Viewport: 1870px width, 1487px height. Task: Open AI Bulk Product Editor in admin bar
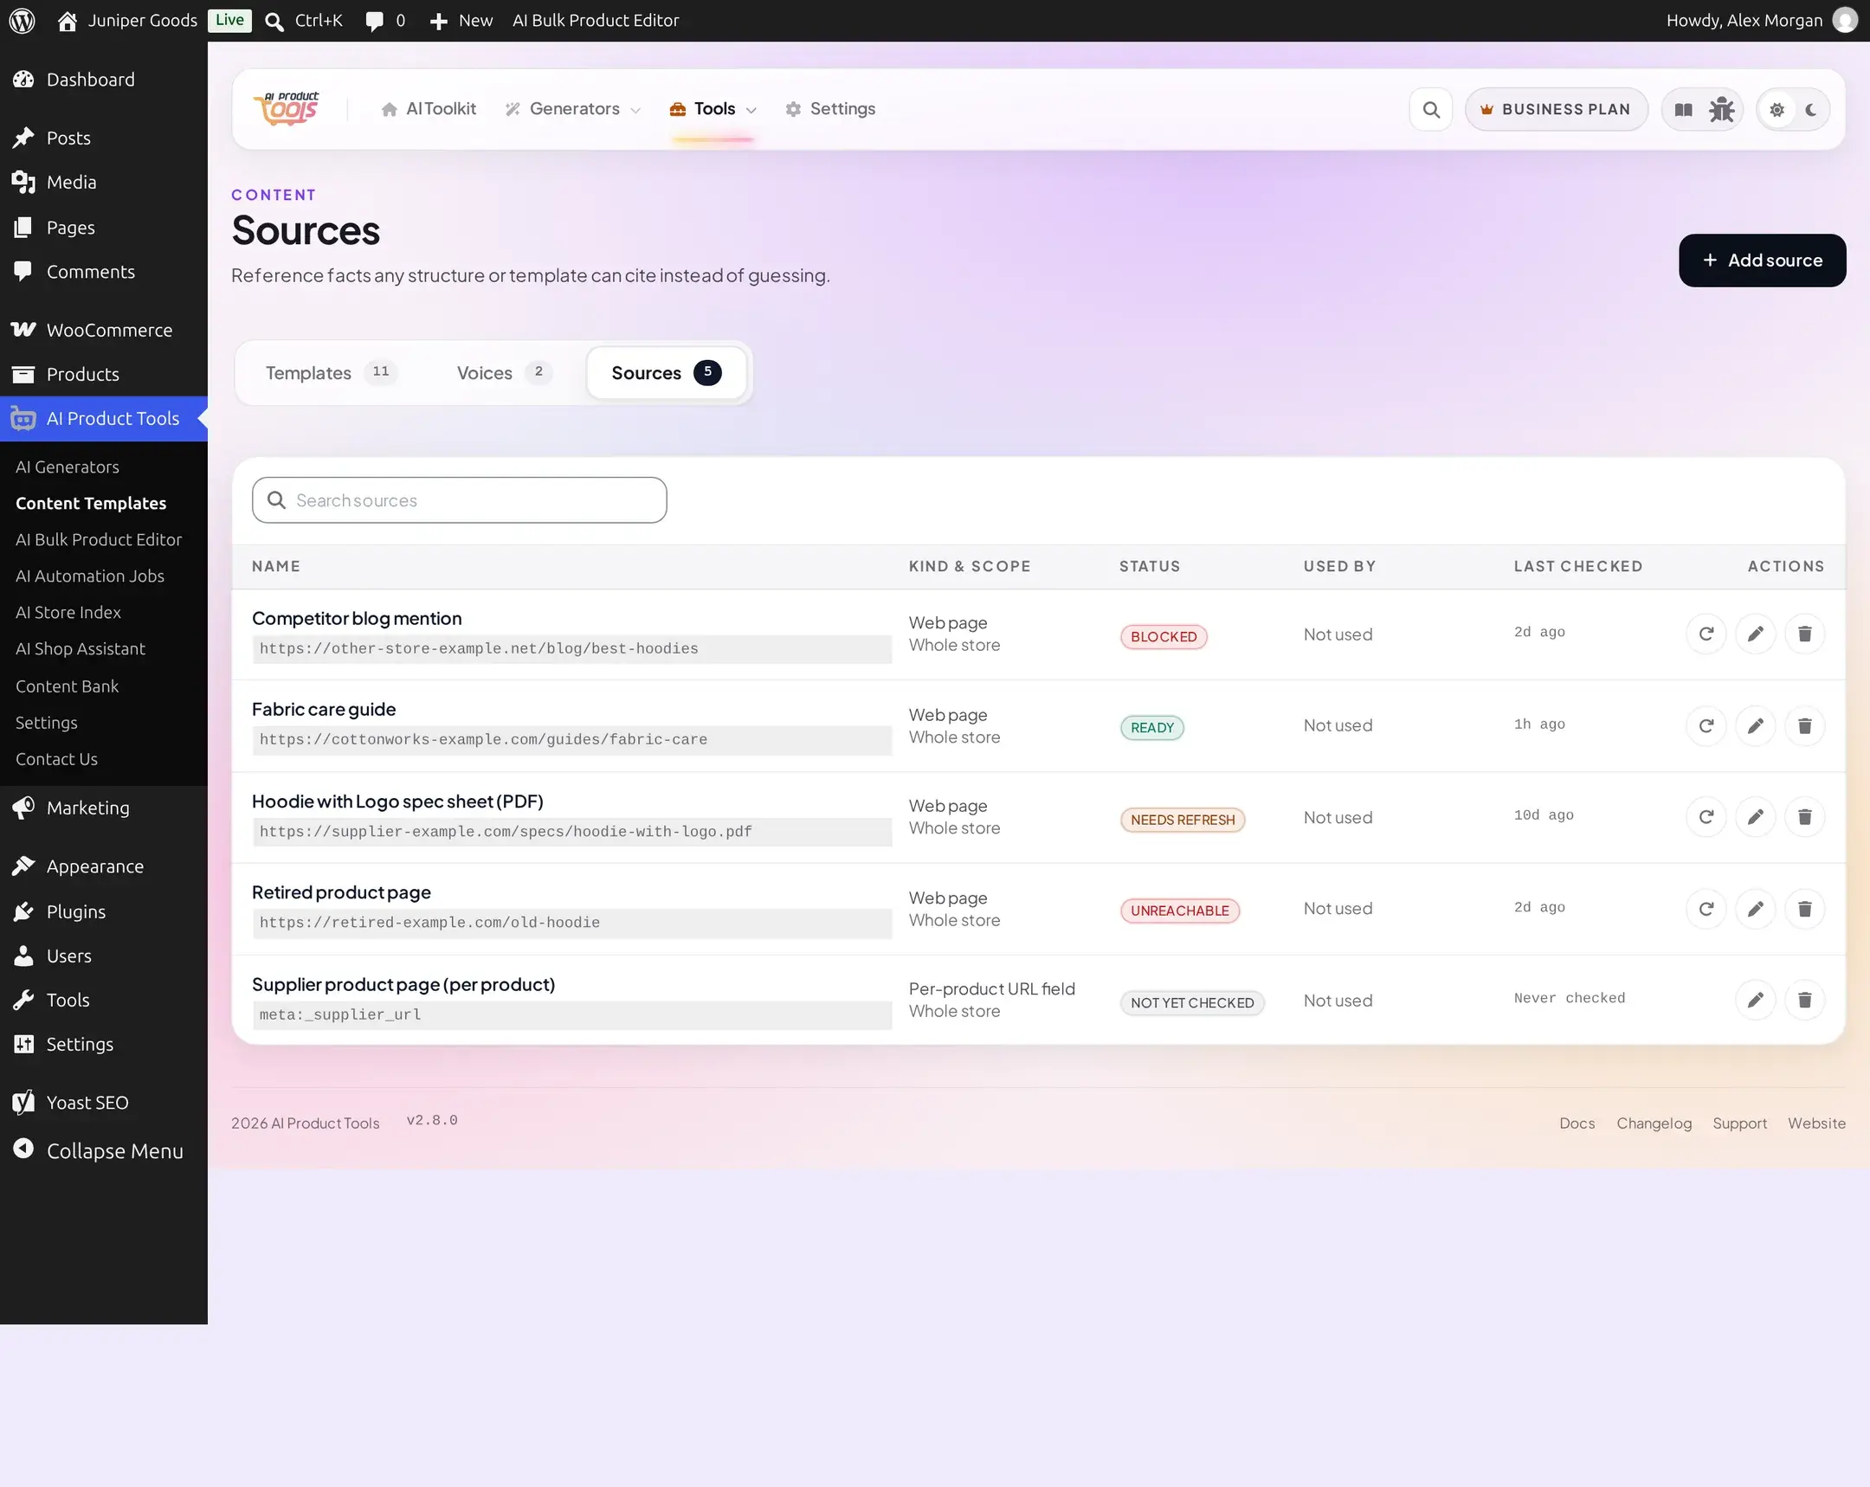(595, 20)
